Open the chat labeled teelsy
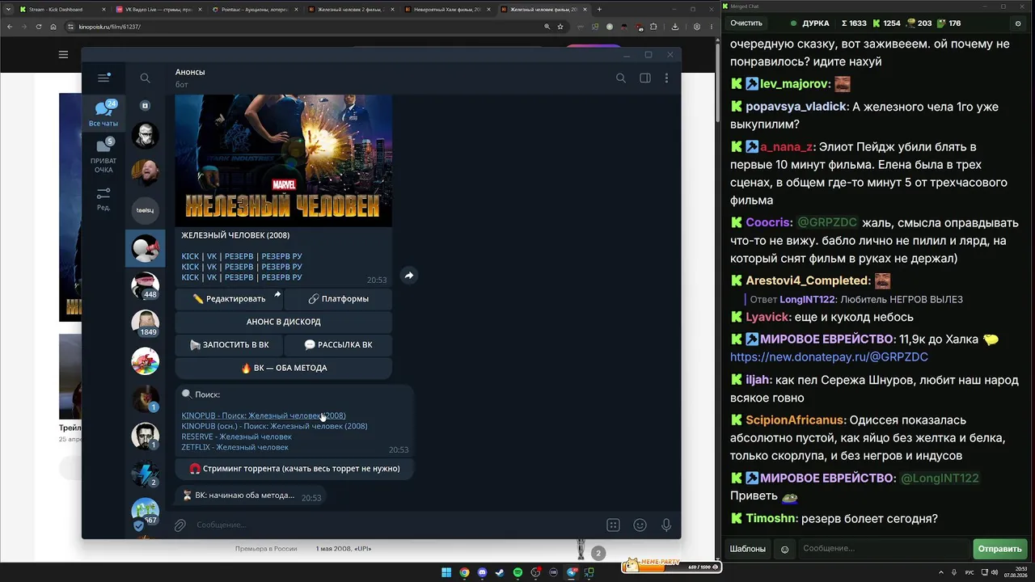 (146, 210)
